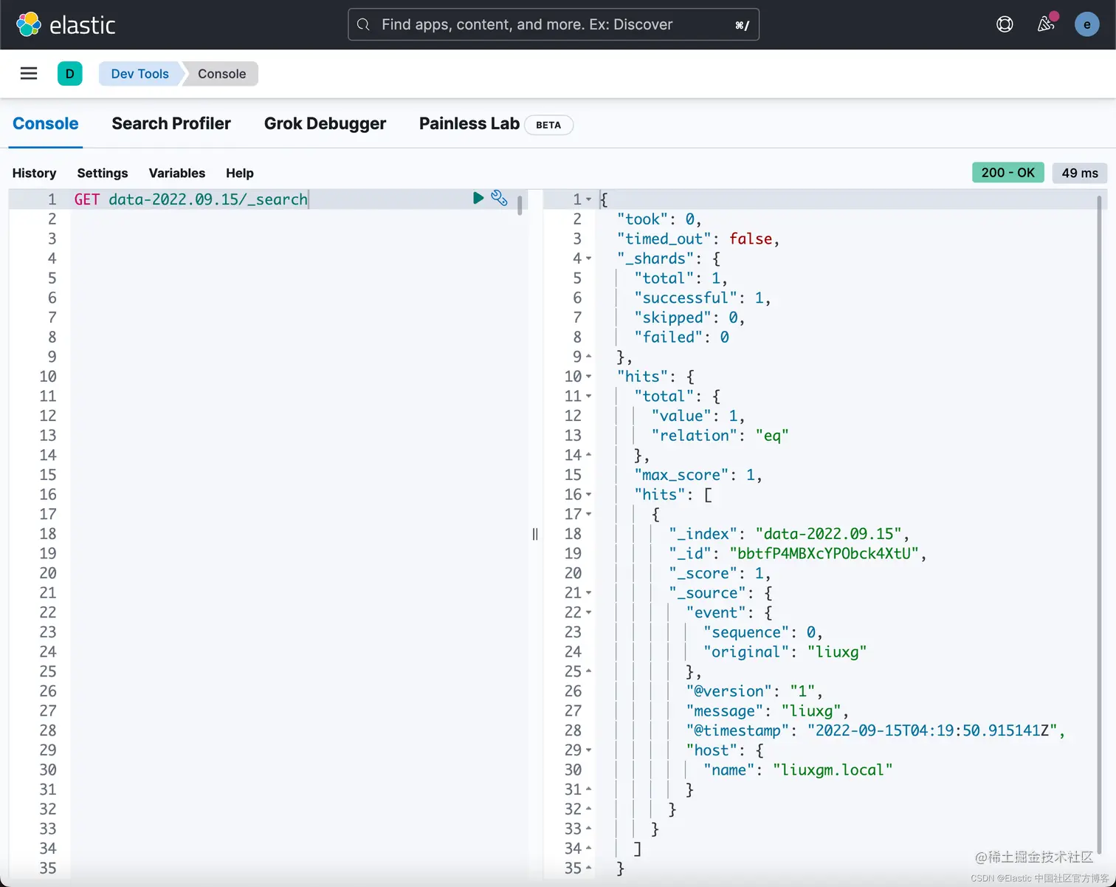Click the 49 ms response time badge
This screenshot has width=1116, height=887.
pos(1079,173)
